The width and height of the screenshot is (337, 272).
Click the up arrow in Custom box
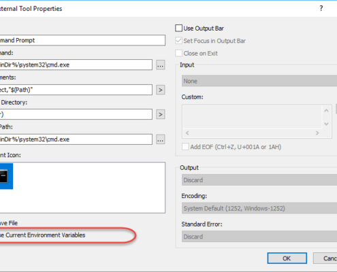click(326, 111)
